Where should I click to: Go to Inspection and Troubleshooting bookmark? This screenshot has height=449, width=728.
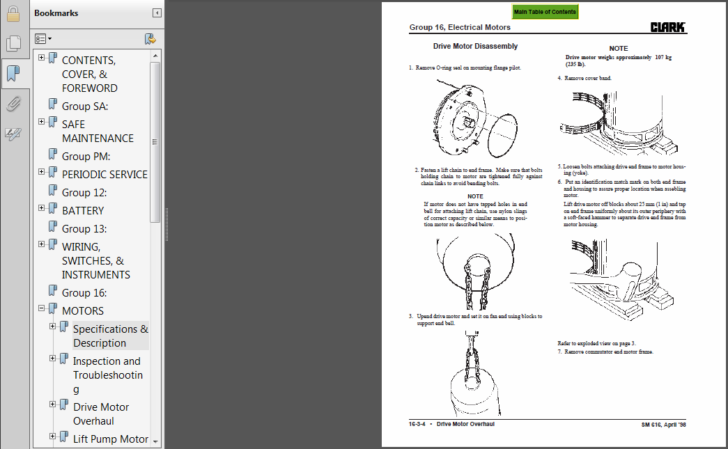[x=108, y=375]
